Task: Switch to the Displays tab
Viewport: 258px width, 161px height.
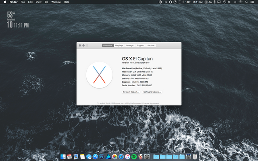Action: point(119,45)
